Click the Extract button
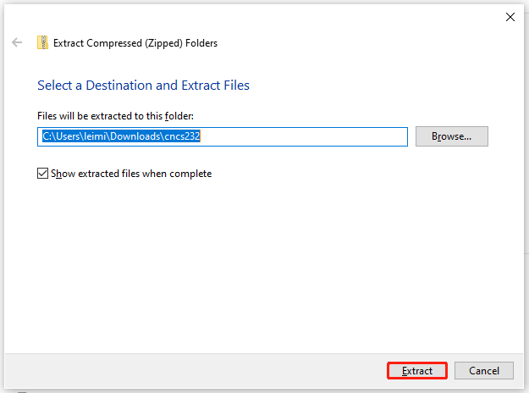The image size is (529, 393). pos(417,371)
